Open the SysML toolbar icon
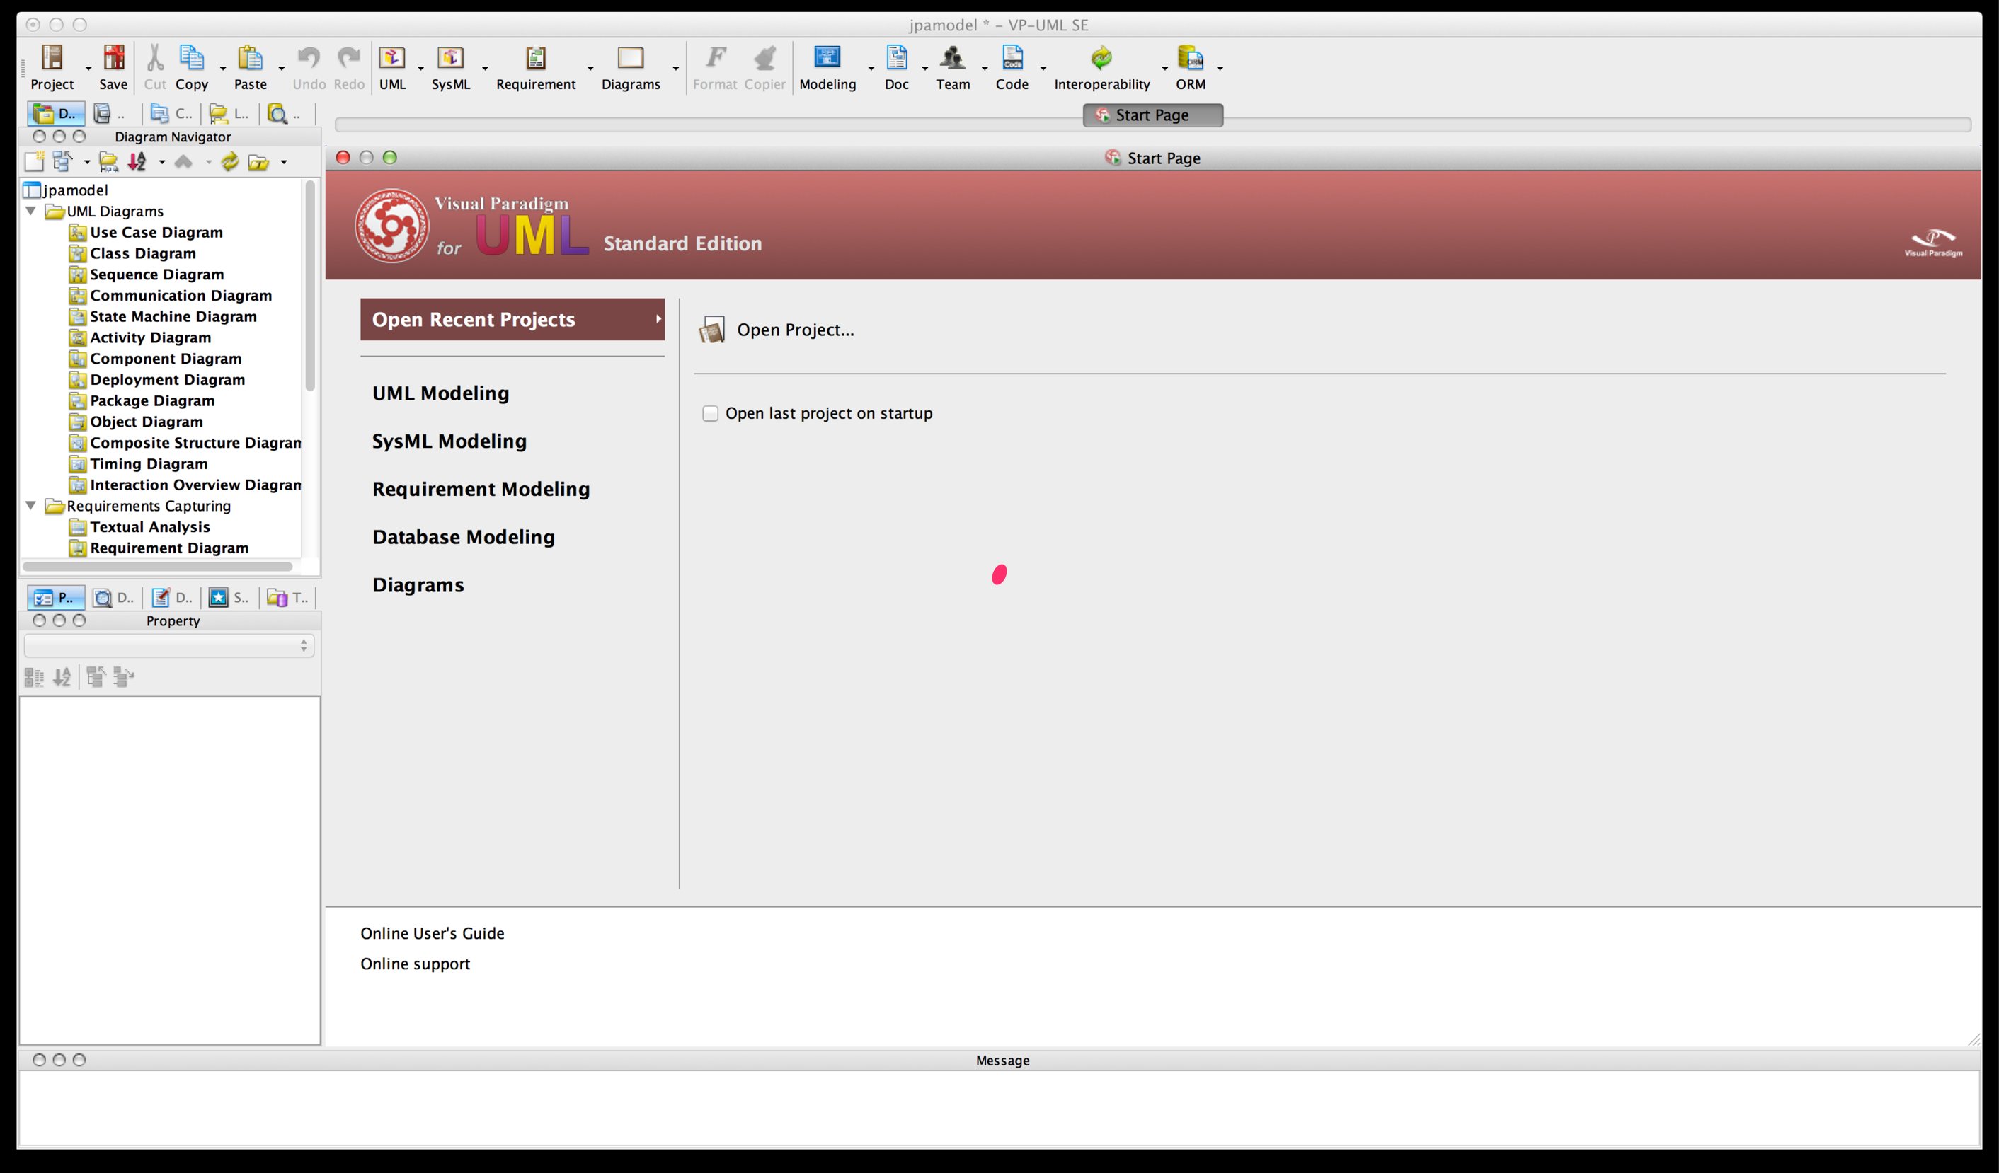Image resolution: width=1999 pixels, height=1173 pixels. click(x=451, y=57)
